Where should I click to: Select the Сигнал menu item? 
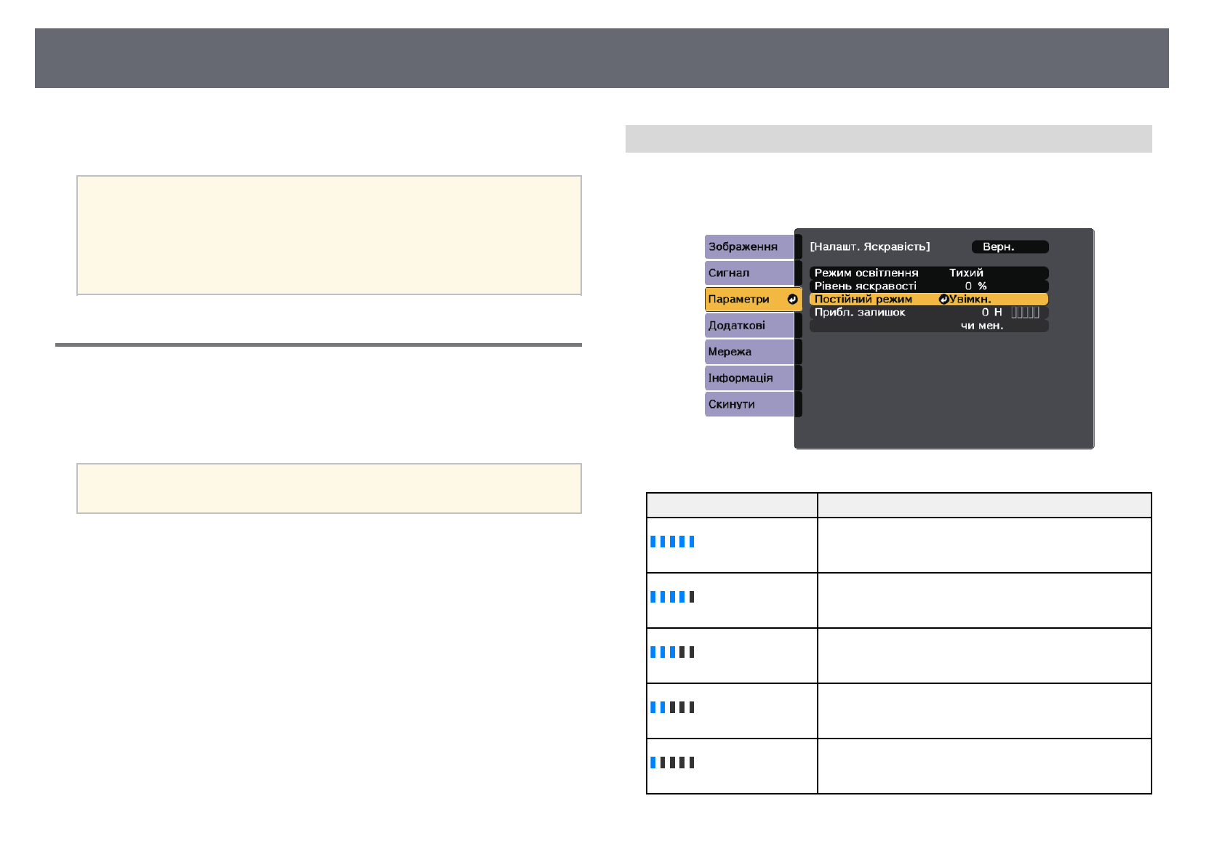(x=749, y=273)
